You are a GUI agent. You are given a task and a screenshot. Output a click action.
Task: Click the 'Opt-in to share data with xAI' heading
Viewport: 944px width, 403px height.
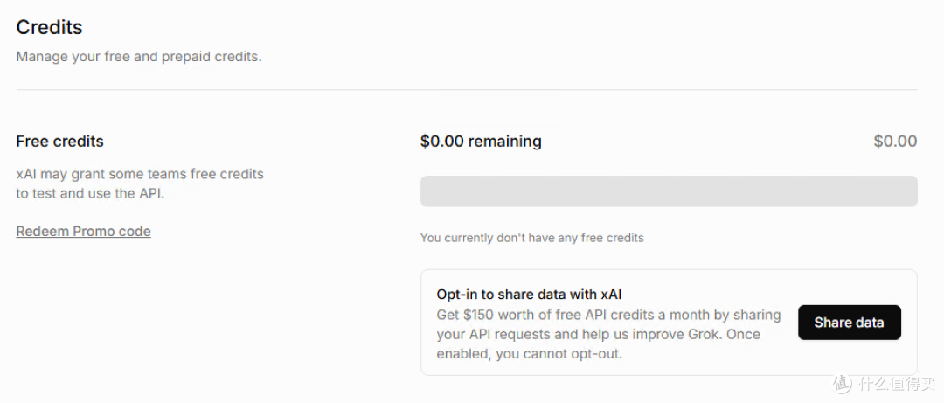[x=529, y=295]
